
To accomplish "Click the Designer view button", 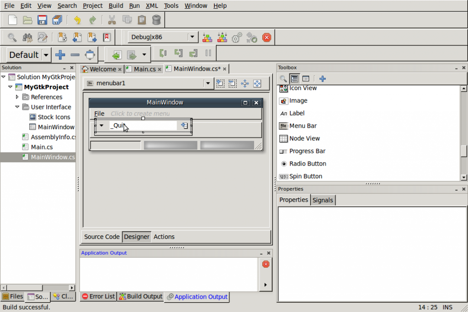I will pos(136,237).
